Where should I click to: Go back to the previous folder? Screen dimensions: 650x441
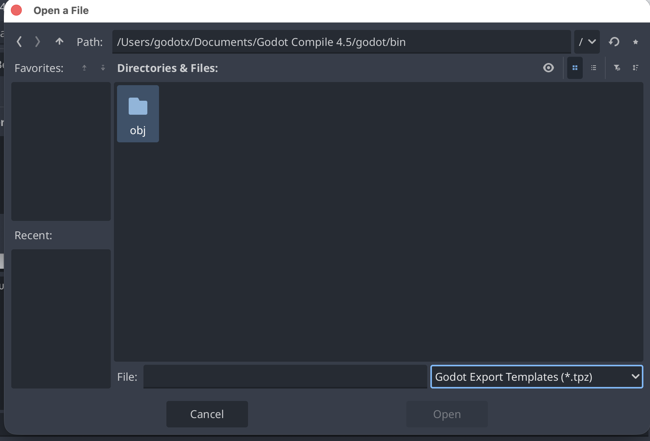19,42
